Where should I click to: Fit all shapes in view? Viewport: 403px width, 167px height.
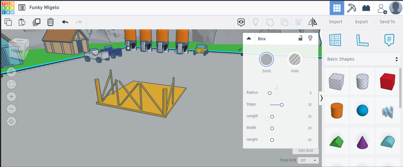[x=11, y=84]
